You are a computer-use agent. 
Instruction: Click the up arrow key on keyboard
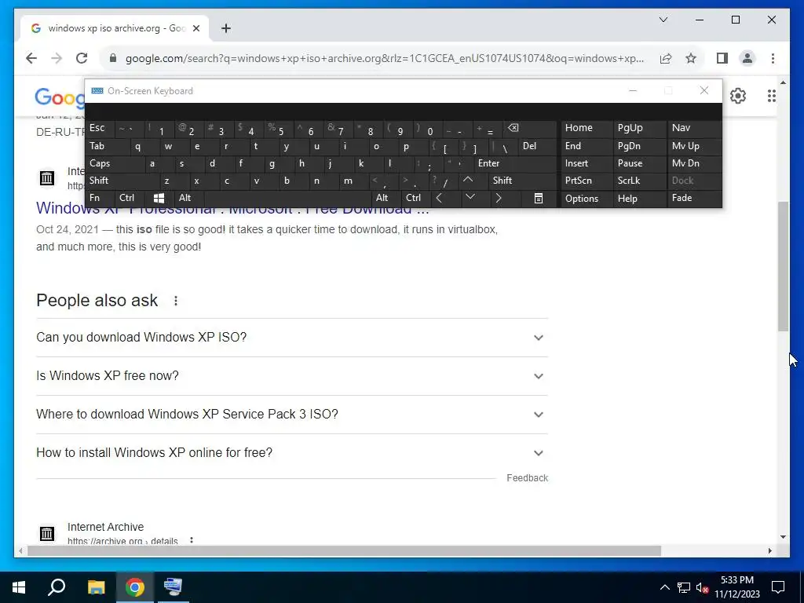468,180
